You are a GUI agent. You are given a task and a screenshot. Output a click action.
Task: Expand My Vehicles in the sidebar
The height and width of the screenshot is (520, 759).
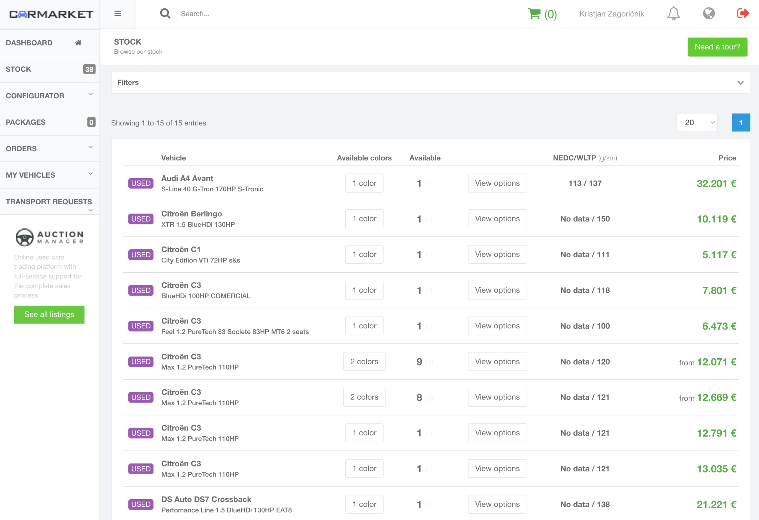pyautogui.click(x=50, y=175)
